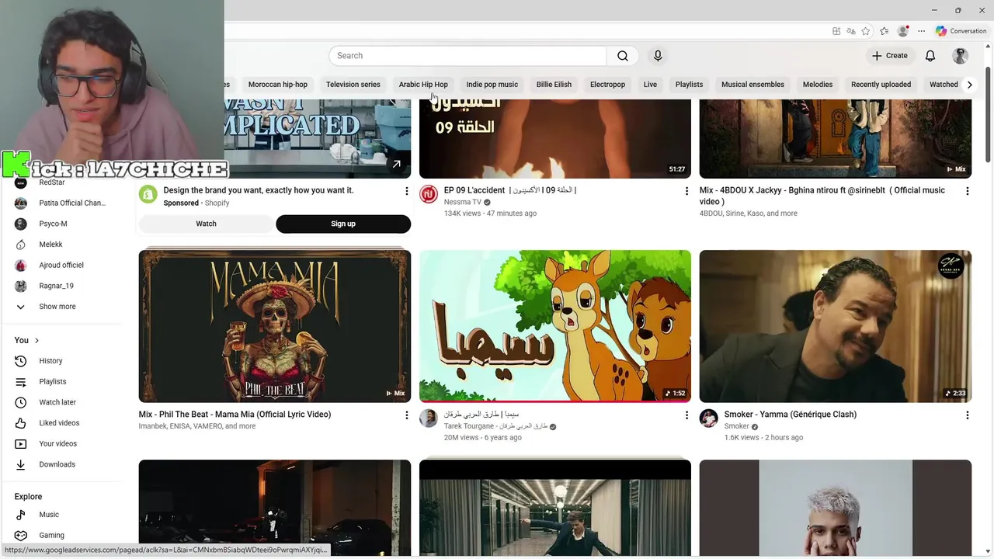Open Ajroud officiel subscription
994x559 pixels.
click(61, 266)
